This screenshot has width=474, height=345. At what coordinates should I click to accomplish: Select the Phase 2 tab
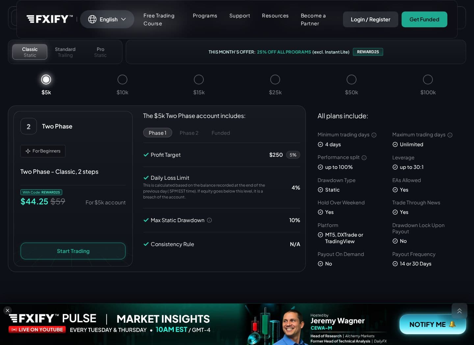[189, 133]
